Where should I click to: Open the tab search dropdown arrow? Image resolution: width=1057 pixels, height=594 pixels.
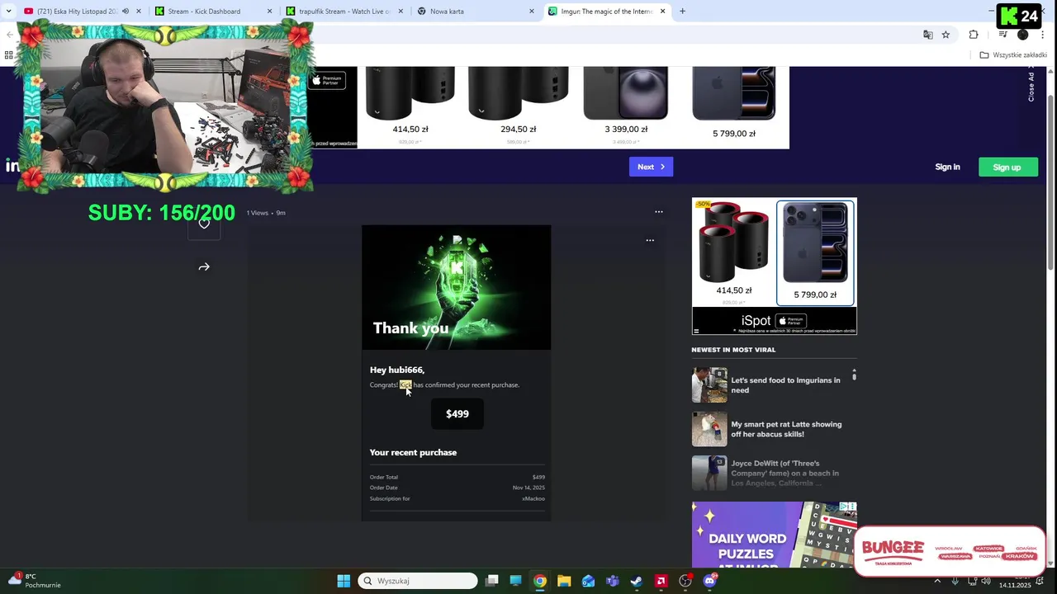tap(8, 12)
